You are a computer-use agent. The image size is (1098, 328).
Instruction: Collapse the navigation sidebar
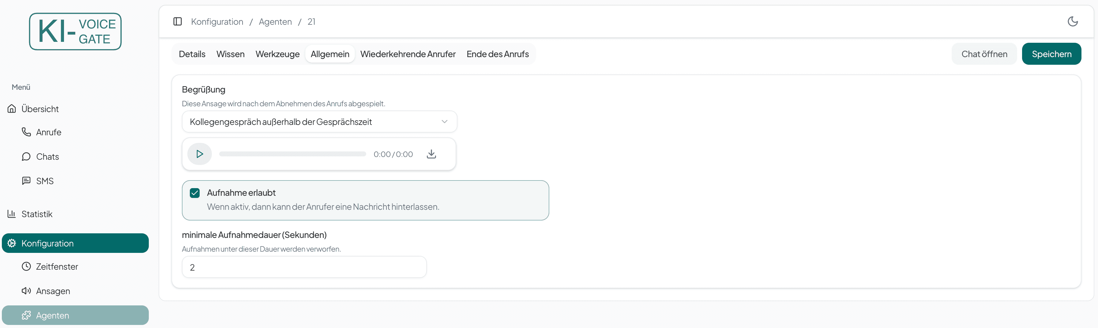177,21
